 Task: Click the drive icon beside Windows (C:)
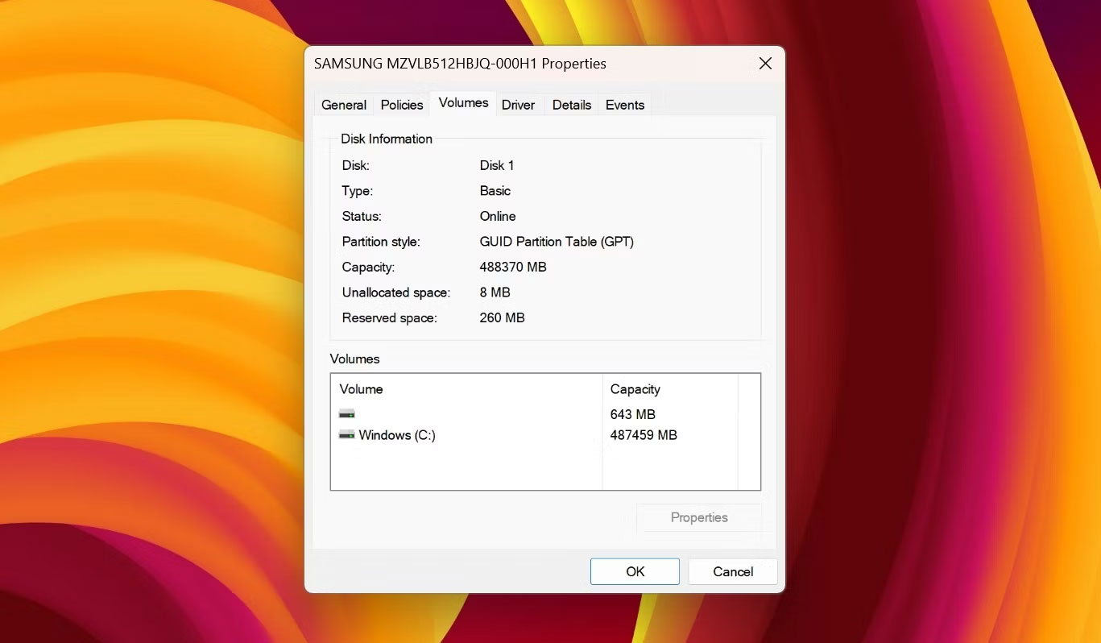point(347,435)
